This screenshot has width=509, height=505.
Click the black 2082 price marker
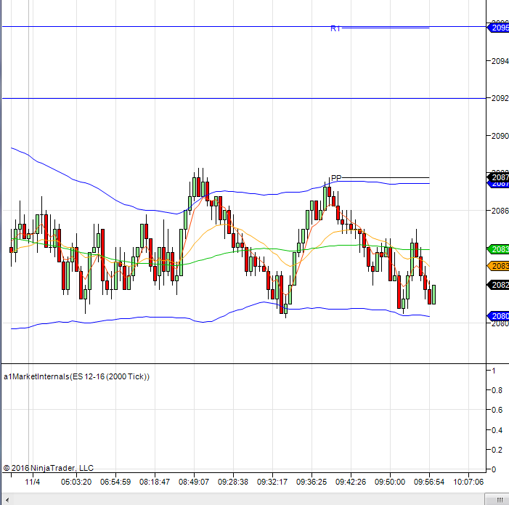coord(498,285)
